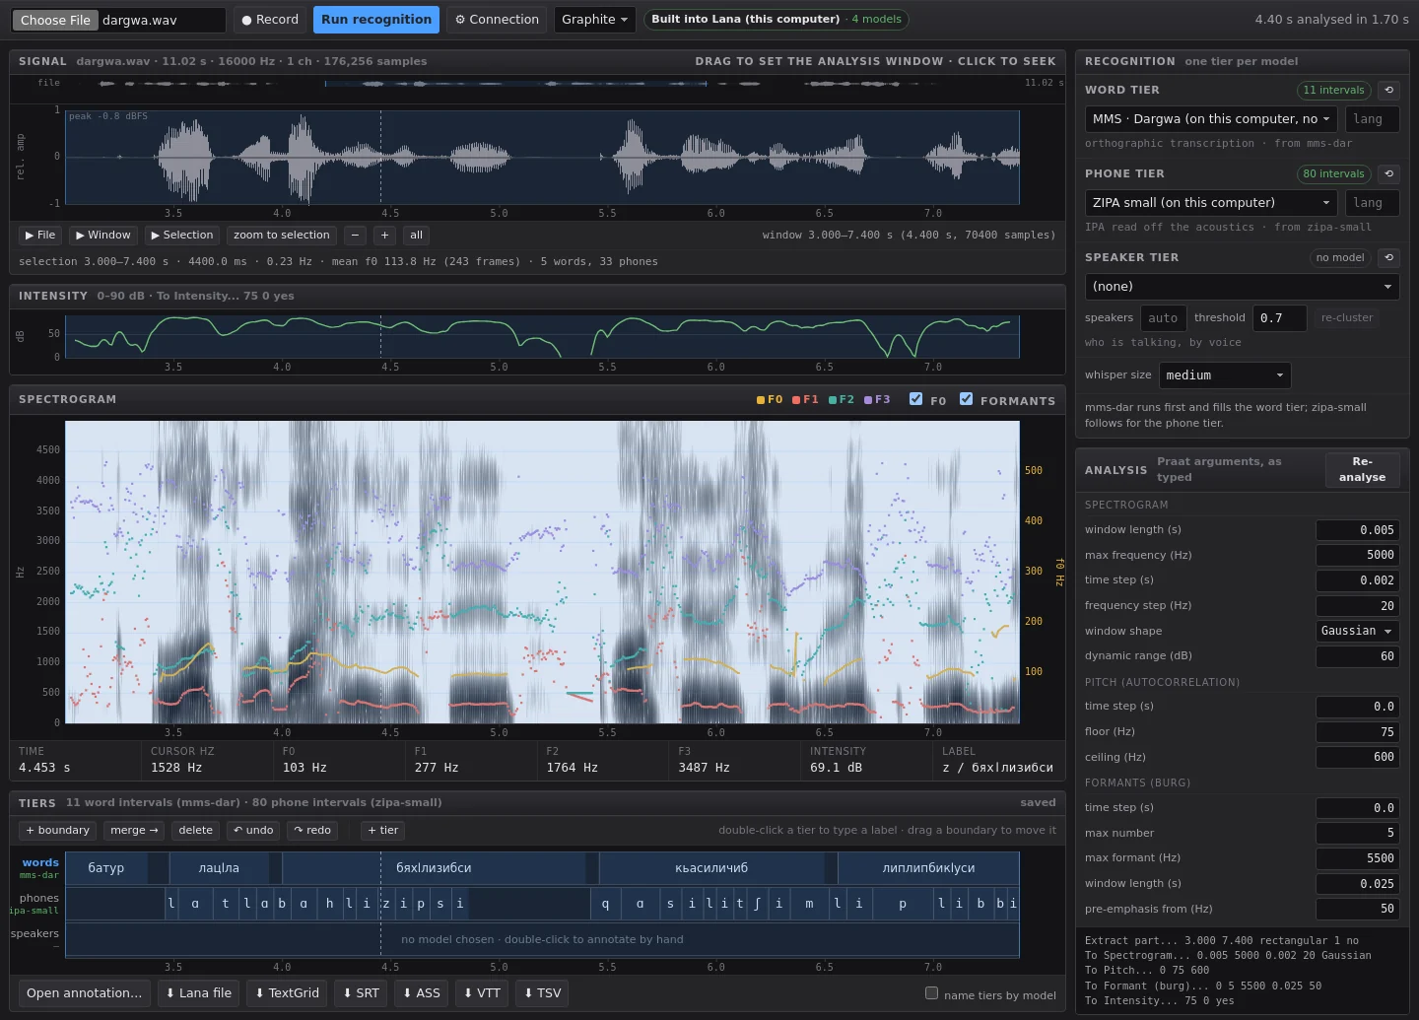Download the SRT subtitle export
Screen dimensions: 1419x1020
point(361,993)
